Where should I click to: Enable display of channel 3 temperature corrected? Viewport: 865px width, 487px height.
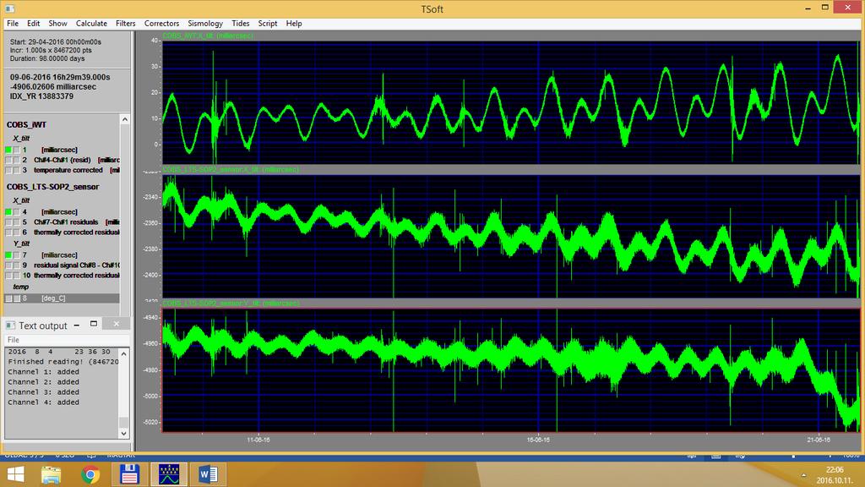click(x=8, y=171)
